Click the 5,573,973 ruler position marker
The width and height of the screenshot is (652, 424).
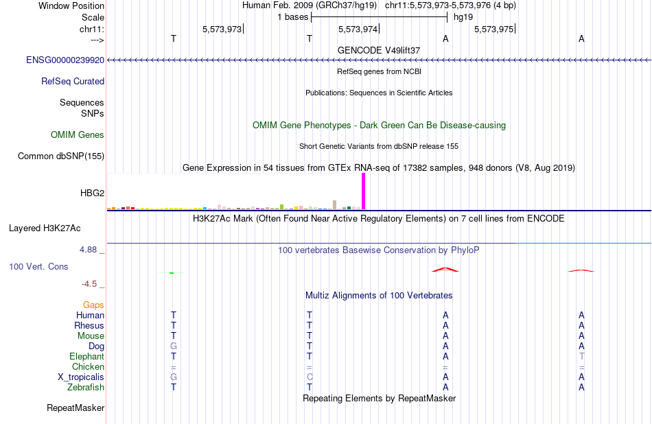[x=223, y=30]
